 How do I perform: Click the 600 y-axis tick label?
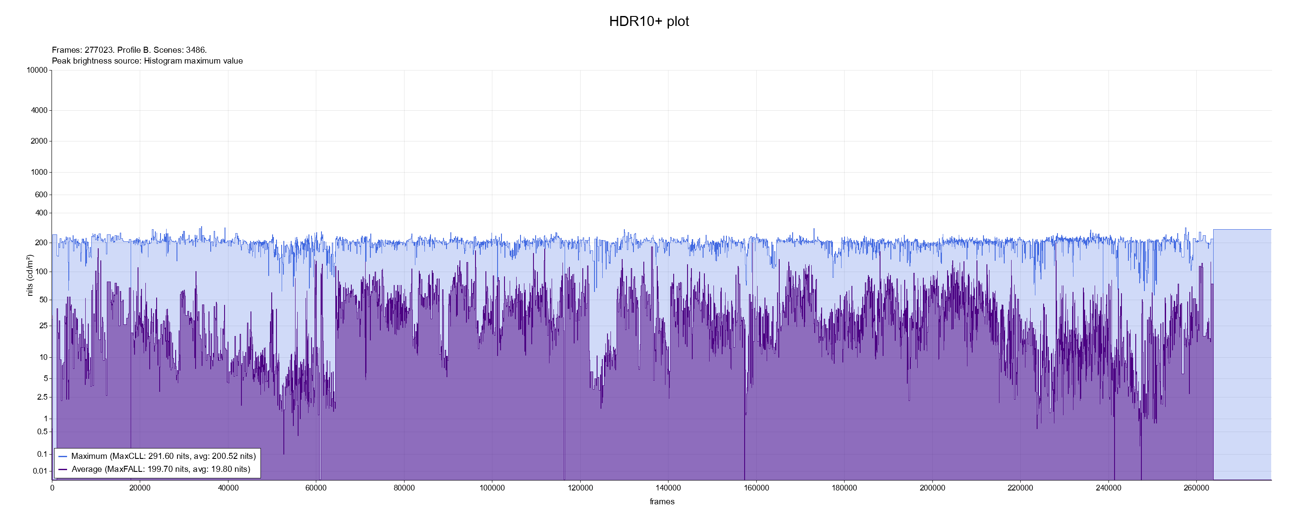41,195
